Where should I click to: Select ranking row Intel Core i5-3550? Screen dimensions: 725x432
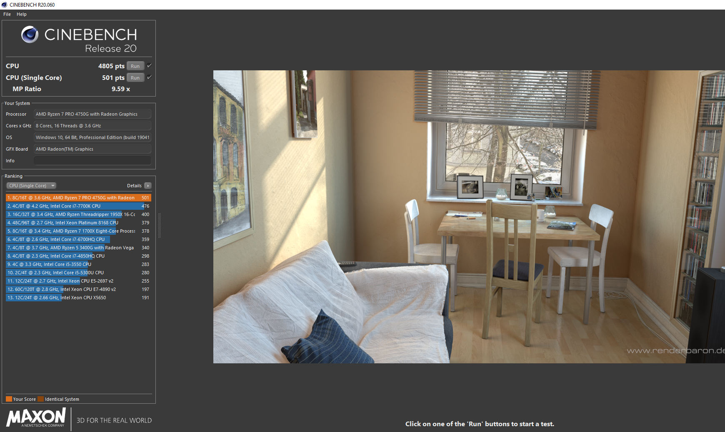[78, 264]
